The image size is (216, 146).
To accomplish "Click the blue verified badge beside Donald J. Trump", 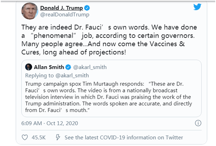I will (x=87, y=8).
